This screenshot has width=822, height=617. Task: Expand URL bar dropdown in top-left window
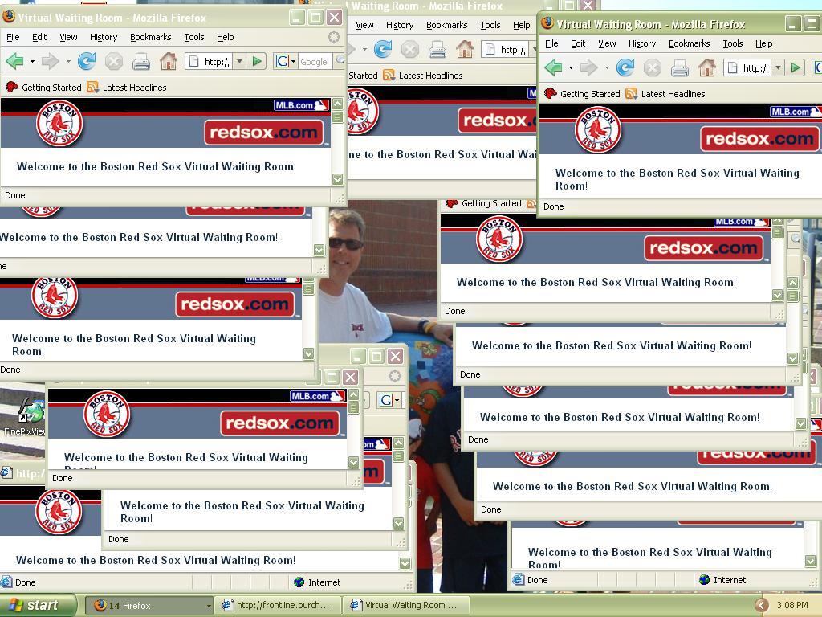coord(239,61)
